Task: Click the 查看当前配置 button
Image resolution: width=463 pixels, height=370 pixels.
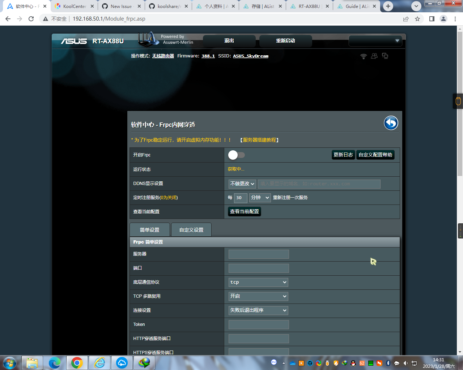Action: [244, 212]
